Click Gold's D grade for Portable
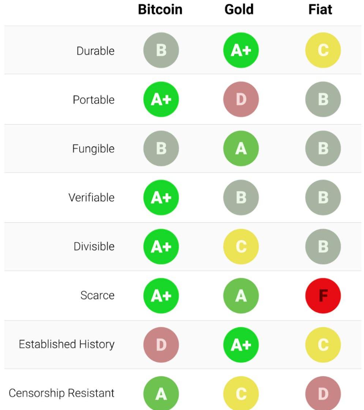 tap(241, 99)
